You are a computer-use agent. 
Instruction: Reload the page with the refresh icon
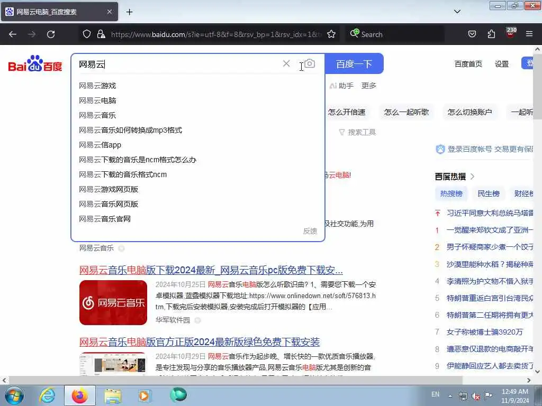pyautogui.click(x=51, y=34)
